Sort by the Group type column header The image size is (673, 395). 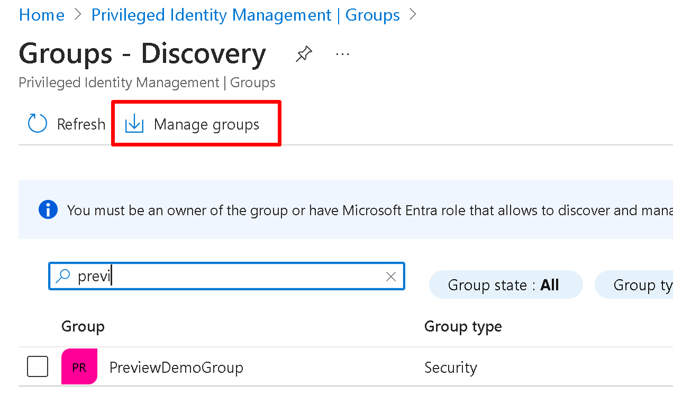pos(463,327)
